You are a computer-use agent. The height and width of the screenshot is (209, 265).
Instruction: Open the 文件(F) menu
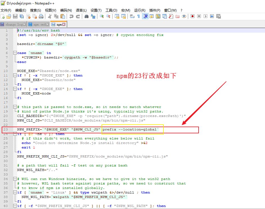coord(6,10)
